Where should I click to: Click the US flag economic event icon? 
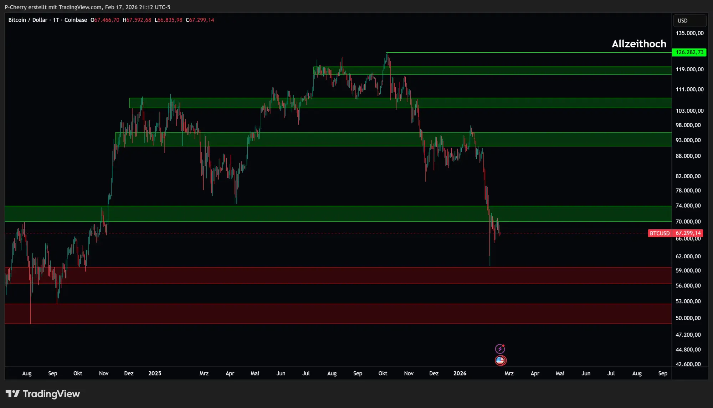tap(500, 360)
